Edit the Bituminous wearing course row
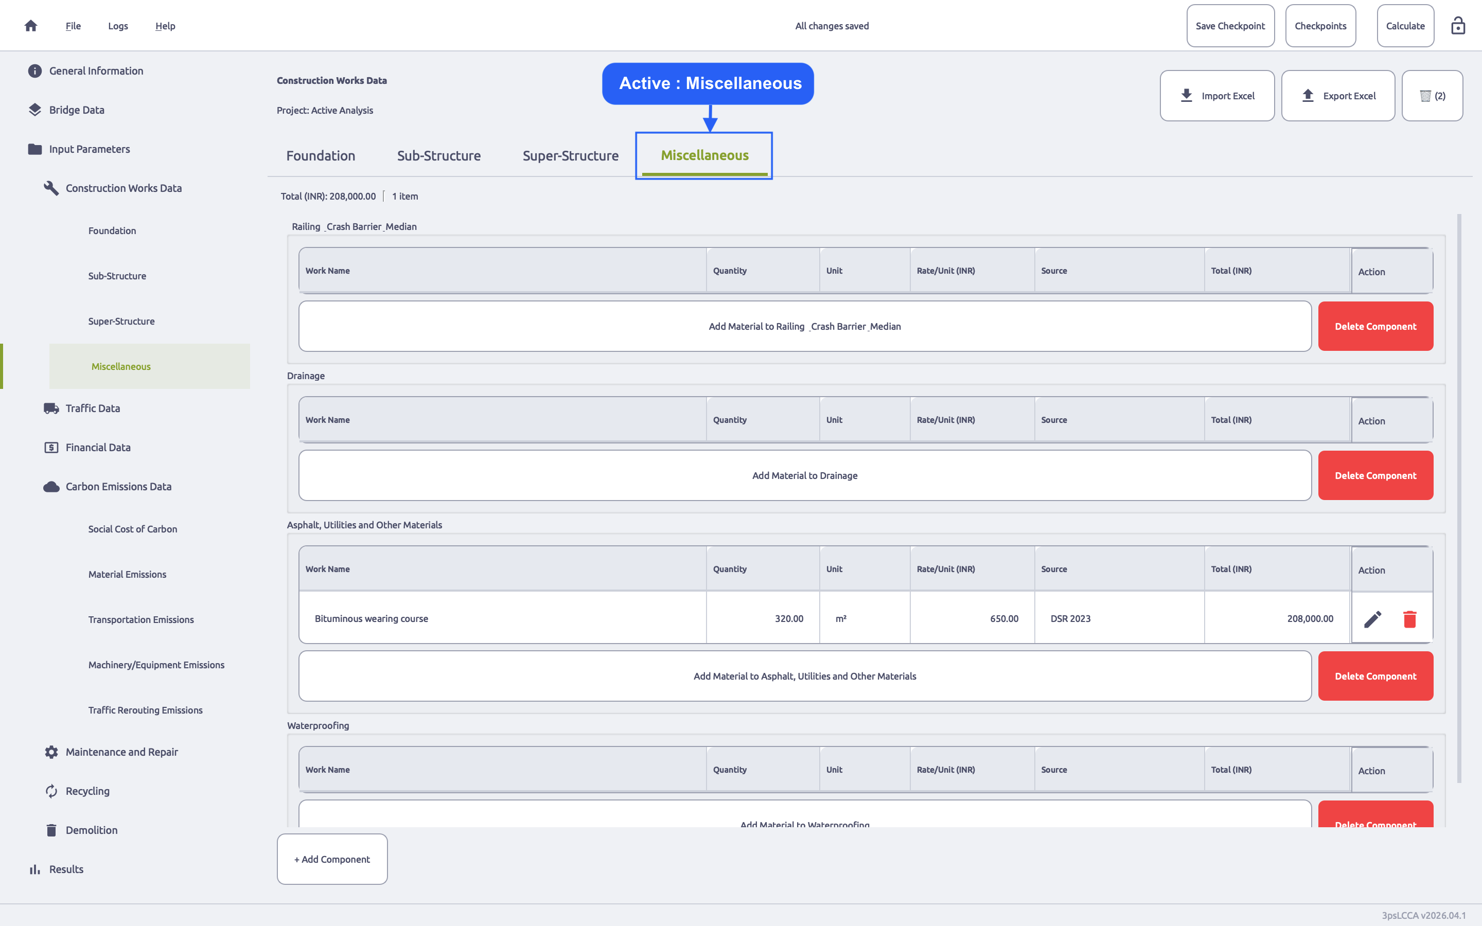 pos(1372,619)
